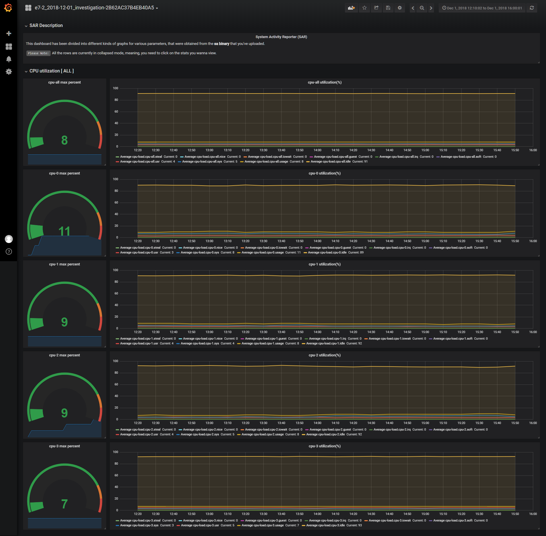Open the Create plus menu in sidebar
This screenshot has width=546, height=536.
point(9,34)
